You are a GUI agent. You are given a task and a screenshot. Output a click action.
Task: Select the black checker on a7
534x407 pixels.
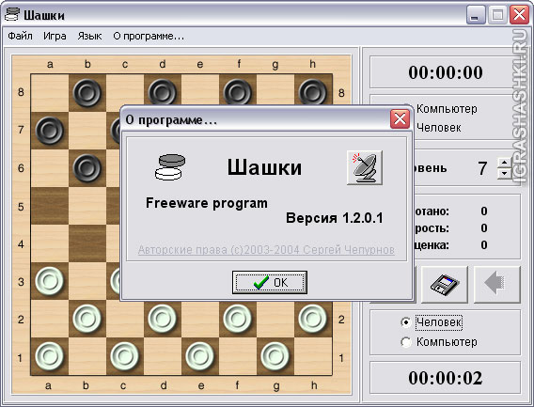(50, 131)
